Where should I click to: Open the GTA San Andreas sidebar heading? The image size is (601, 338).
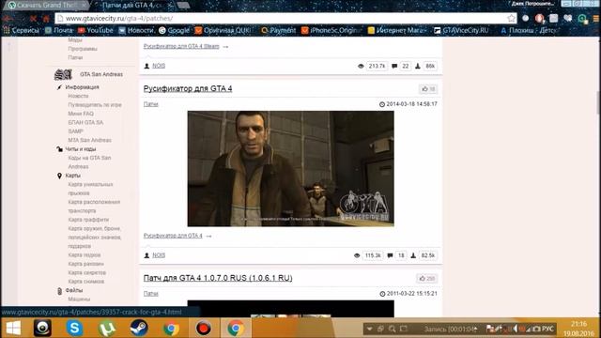coord(101,74)
